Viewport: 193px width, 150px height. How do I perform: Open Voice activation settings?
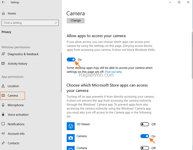tap(18, 115)
